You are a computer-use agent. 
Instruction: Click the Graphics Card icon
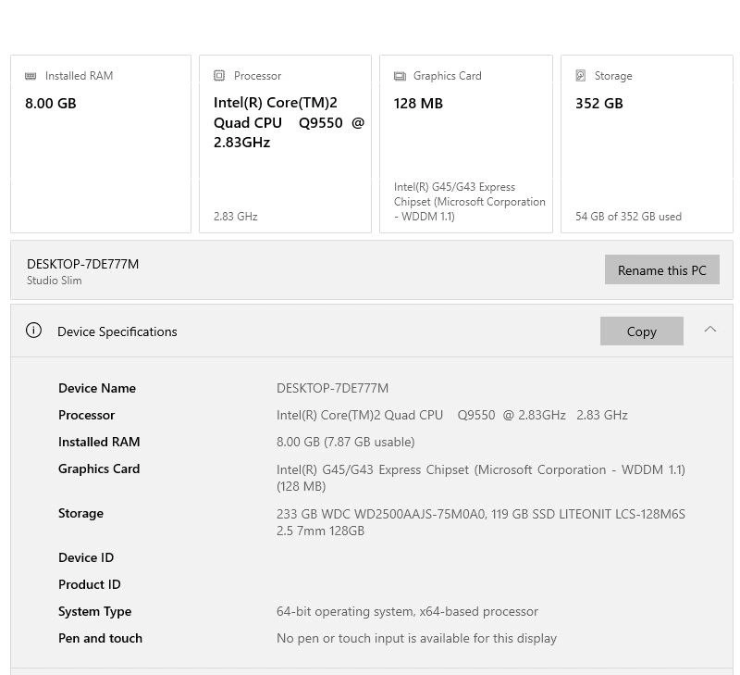400,76
